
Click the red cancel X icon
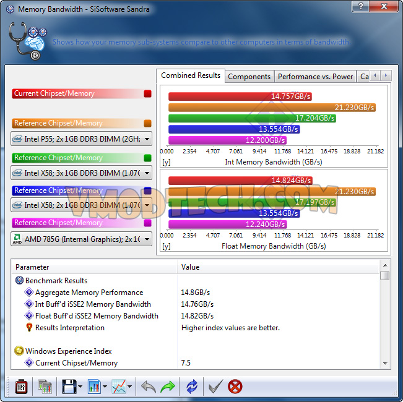pos(235,387)
